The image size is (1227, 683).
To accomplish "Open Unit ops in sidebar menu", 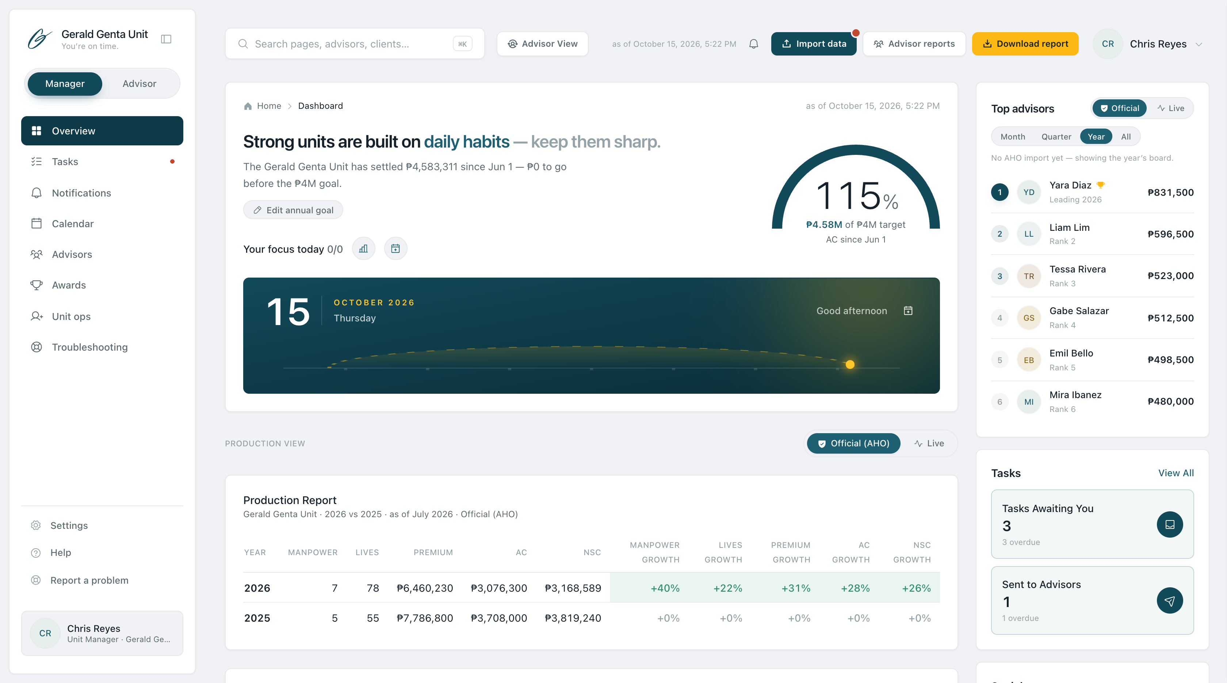I will click(102, 316).
